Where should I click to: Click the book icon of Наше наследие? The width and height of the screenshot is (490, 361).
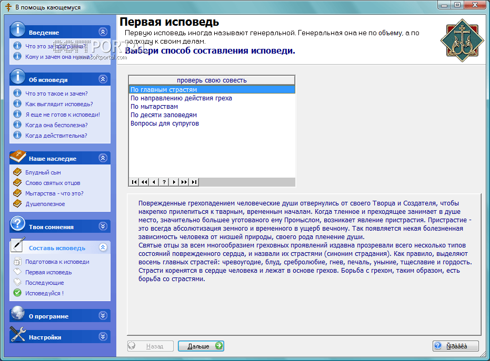[x=18, y=156]
